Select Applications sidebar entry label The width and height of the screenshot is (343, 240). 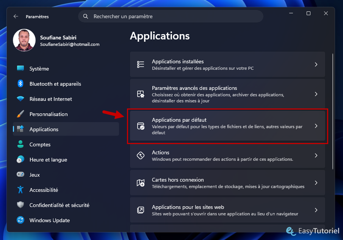click(x=44, y=129)
